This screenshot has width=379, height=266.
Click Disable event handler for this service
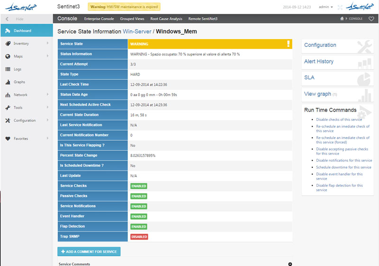[339, 176]
